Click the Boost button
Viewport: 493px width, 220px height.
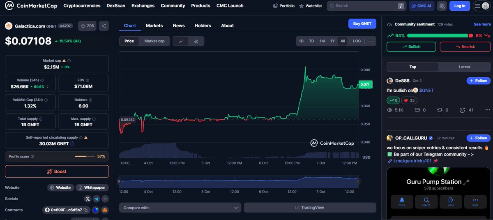(x=57, y=171)
